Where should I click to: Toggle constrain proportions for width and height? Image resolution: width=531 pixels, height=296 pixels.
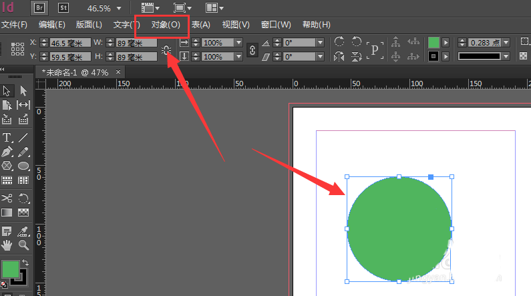(x=166, y=49)
